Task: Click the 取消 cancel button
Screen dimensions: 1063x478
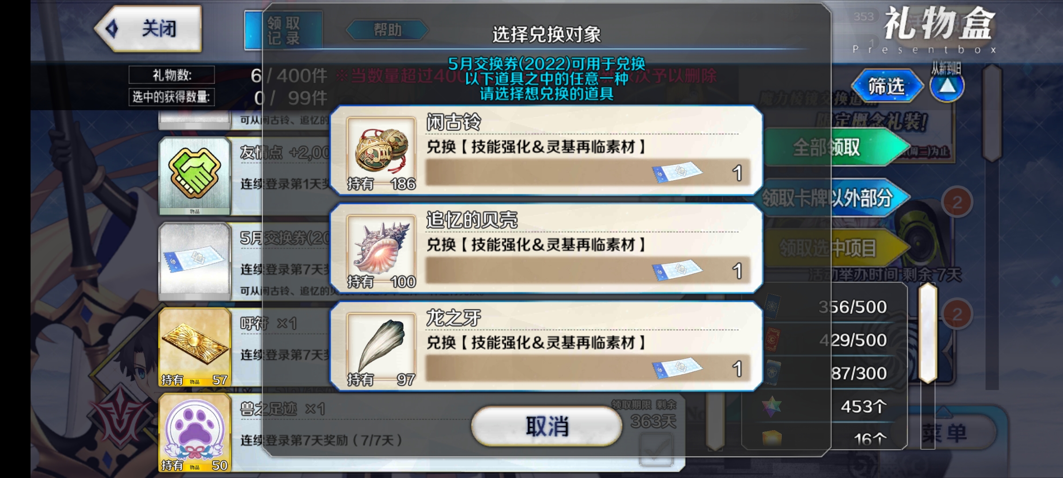Action: pyautogui.click(x=547, y=426)
